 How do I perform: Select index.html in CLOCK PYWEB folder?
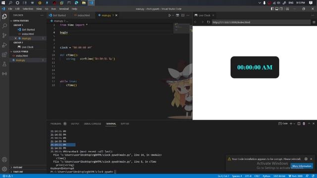pos(22,56)
